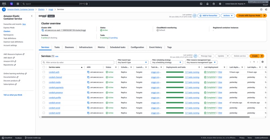Toggle the hamburger navigation menu icon
The width and height of the screenshot is (270, 140).
4,9
